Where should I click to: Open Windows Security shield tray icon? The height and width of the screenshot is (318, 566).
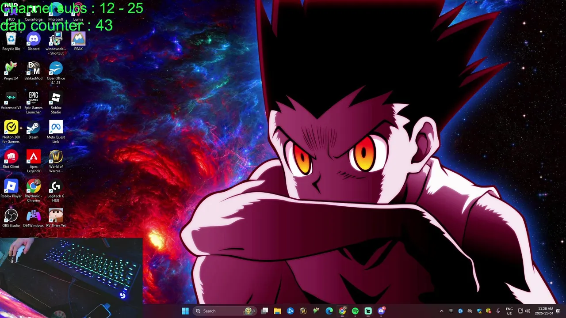click(479, 311)
